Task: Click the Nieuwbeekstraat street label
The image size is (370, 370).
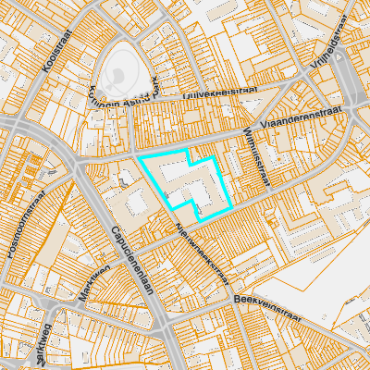Action: (202, 253)
